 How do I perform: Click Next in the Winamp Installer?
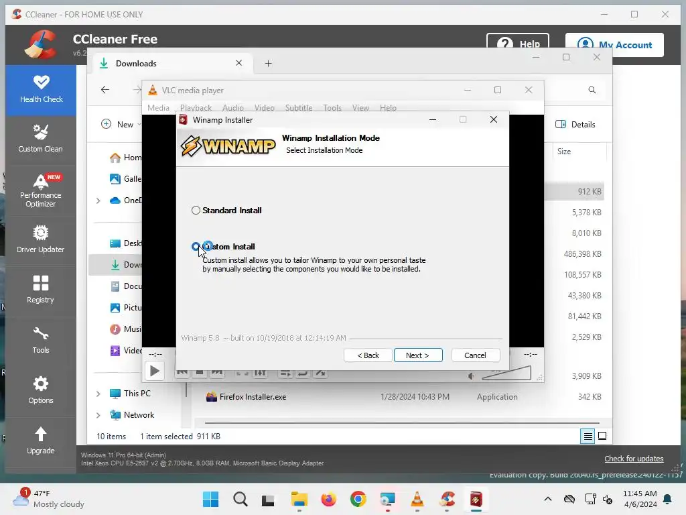[x=418, y=355]
